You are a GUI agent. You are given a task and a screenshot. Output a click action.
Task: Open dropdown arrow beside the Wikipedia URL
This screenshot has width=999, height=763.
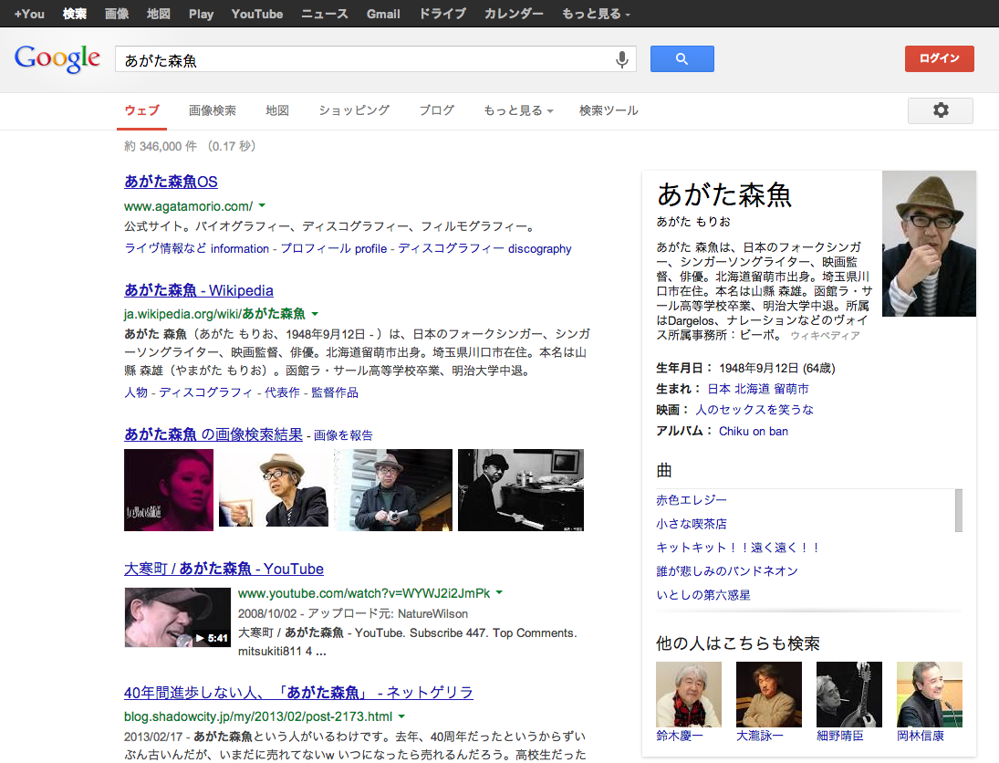(x=315, y=314)
